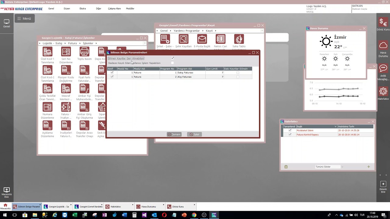Viewport: 390px width, 219px height.
Task: Confirm with Tamam button
Action: coord(174,134)
